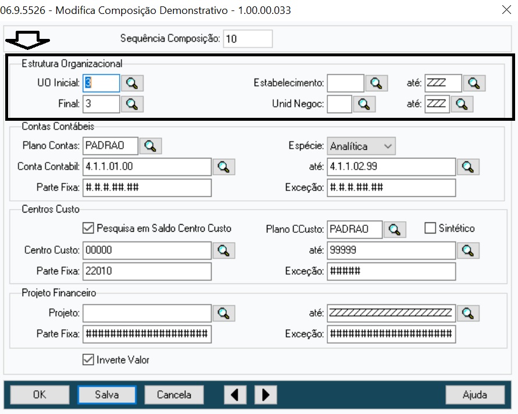Click the OK button
The height and width of the screenshot is (414, 518).
pyautogui.click(x=40, y=394)
